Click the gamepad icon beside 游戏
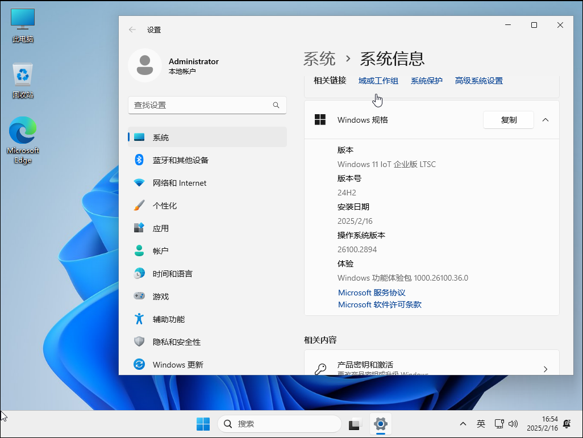Image resolution: width=583 pixels, height=438 pixels. [x=139, y=296]
